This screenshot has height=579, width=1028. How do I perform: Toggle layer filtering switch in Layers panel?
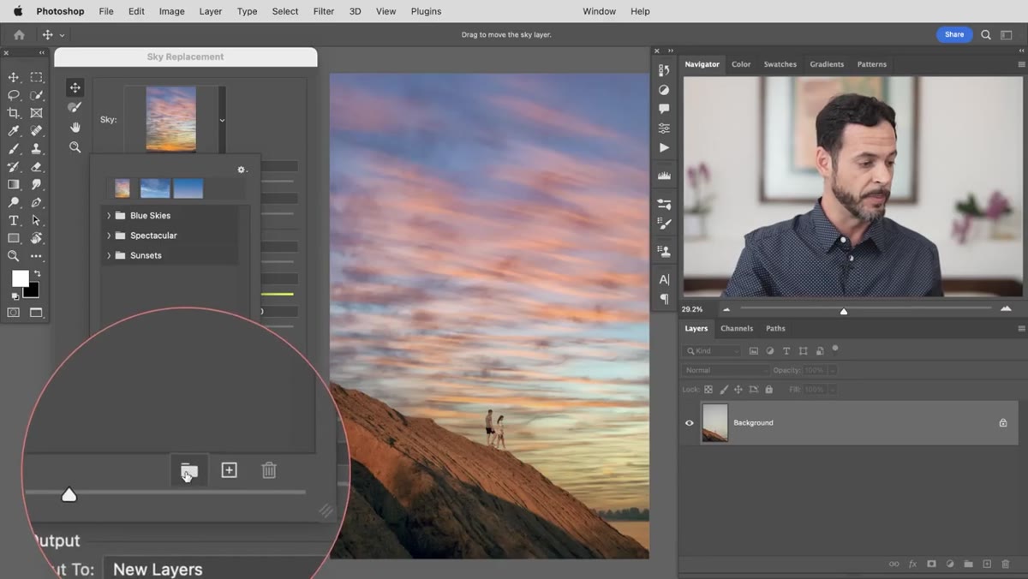pyautogui.click(x=835, y=349)
